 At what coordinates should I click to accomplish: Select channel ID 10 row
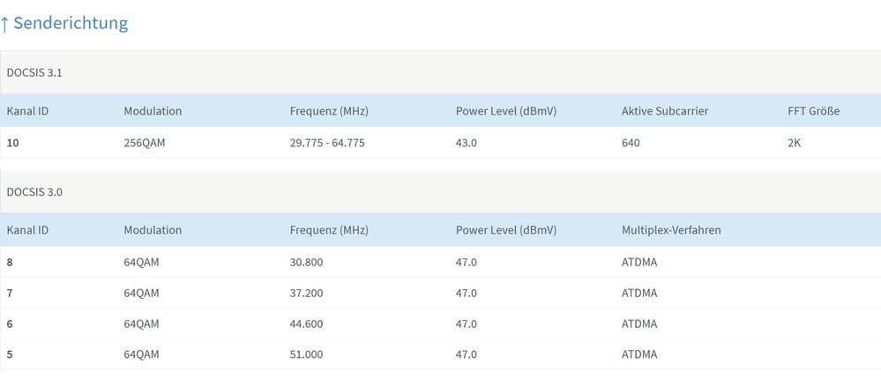point(13,143)
